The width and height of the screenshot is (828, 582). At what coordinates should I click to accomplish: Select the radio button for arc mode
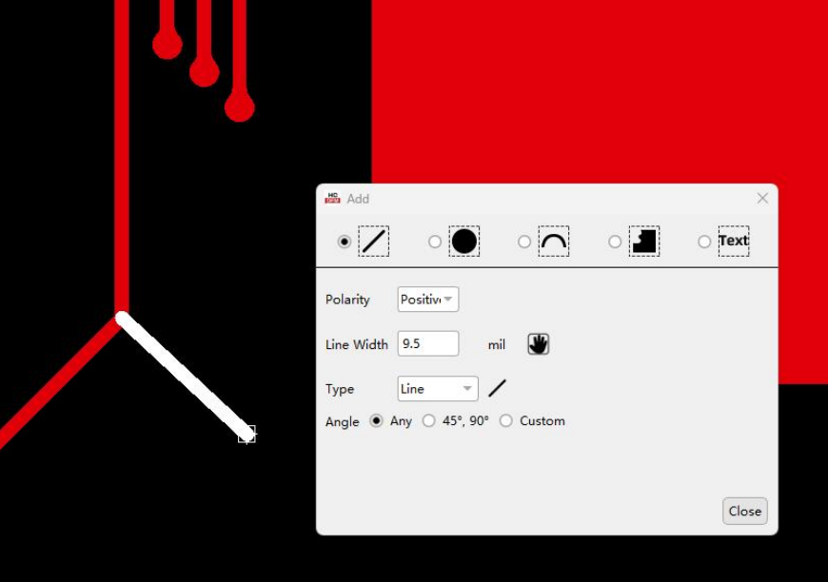click(x=524, y=242)
